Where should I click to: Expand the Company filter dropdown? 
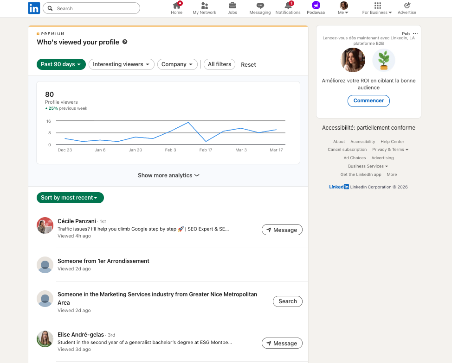177,64
